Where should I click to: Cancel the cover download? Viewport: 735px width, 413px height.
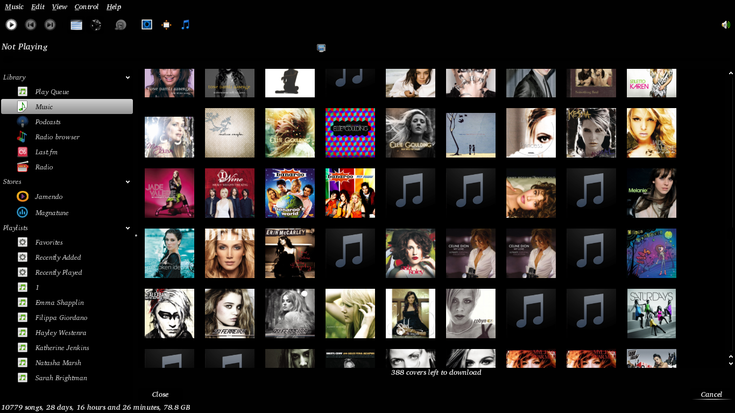tap(711, 395)
